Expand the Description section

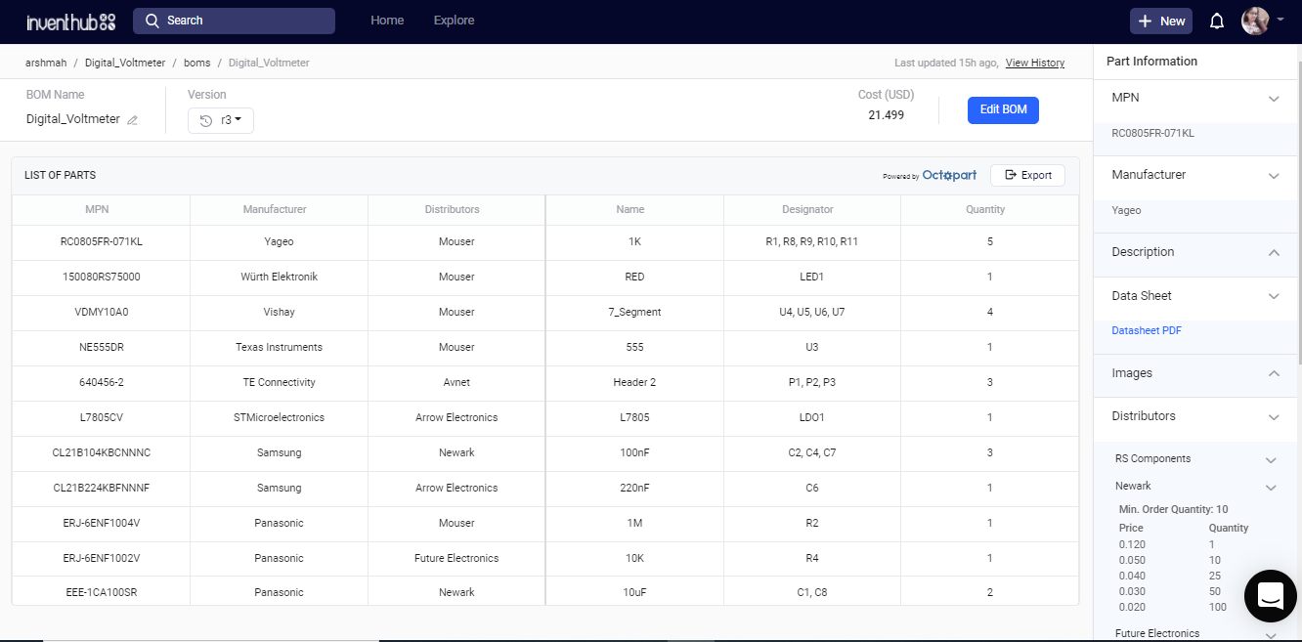pyautogui.click(x=1274, y=252)
